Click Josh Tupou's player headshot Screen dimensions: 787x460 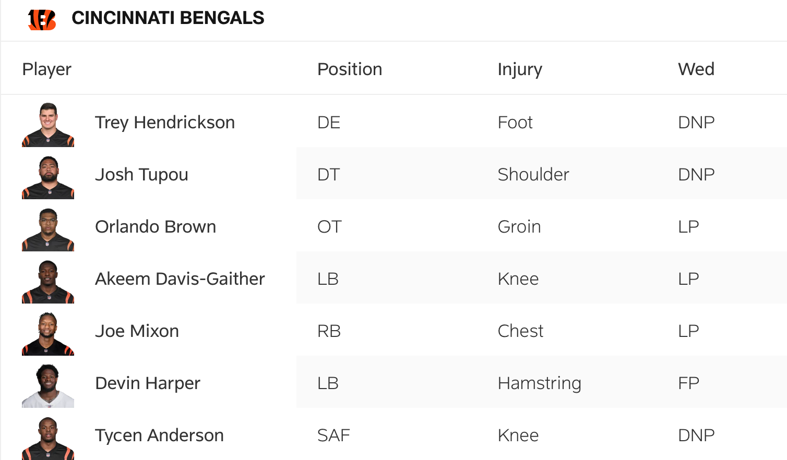(x=48, y=177)
